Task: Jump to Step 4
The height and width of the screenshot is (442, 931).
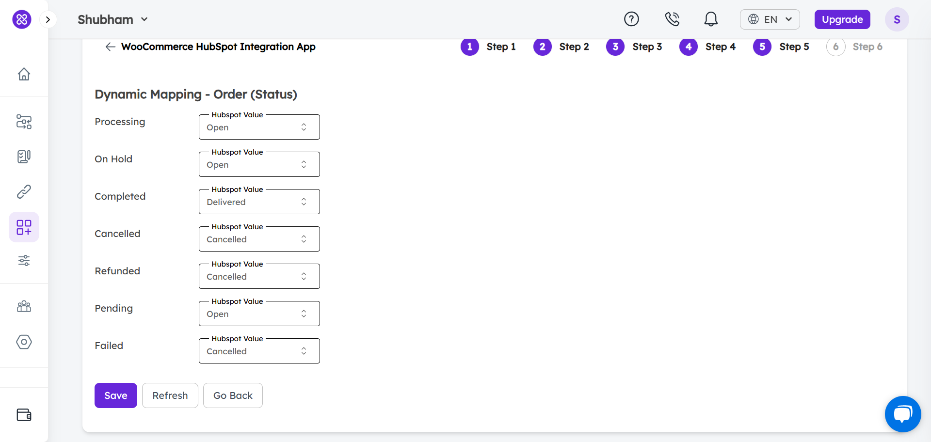Action: tap(707, 47)
